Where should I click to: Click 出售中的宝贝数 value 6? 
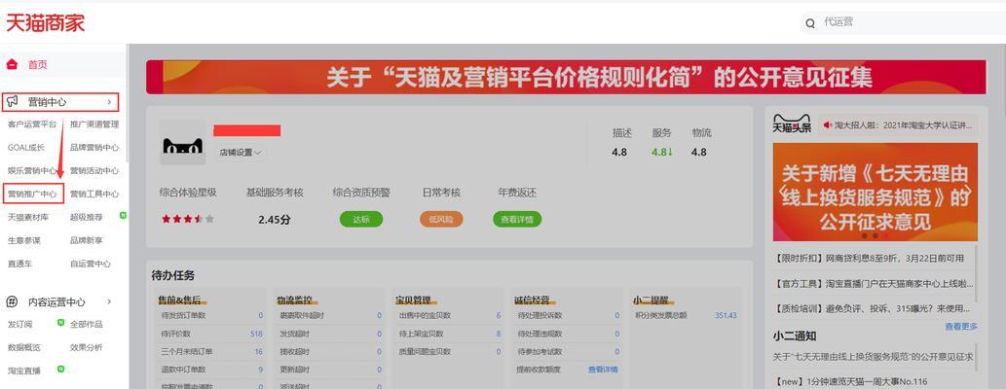[x=499, y=316]
